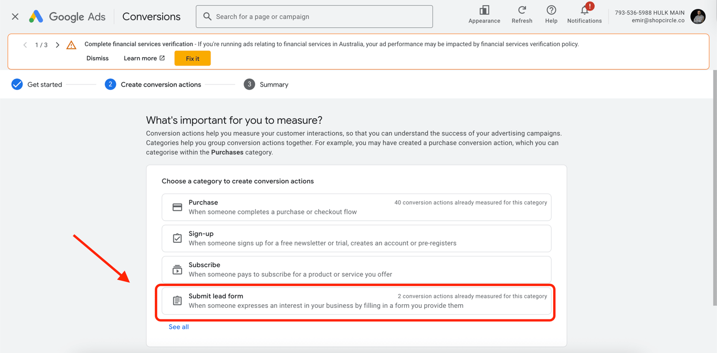Screen dimensions: 717x353
Task: Click the warning triangle alert icon
Action: [71, 45]
